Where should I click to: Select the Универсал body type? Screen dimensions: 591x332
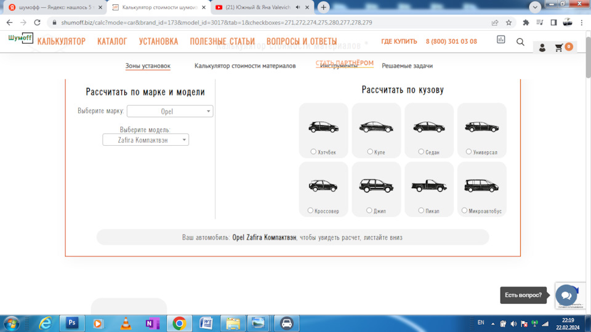468,152
